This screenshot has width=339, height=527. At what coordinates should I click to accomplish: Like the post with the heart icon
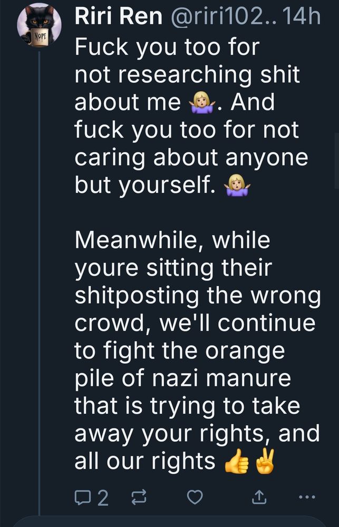[196, 497]
